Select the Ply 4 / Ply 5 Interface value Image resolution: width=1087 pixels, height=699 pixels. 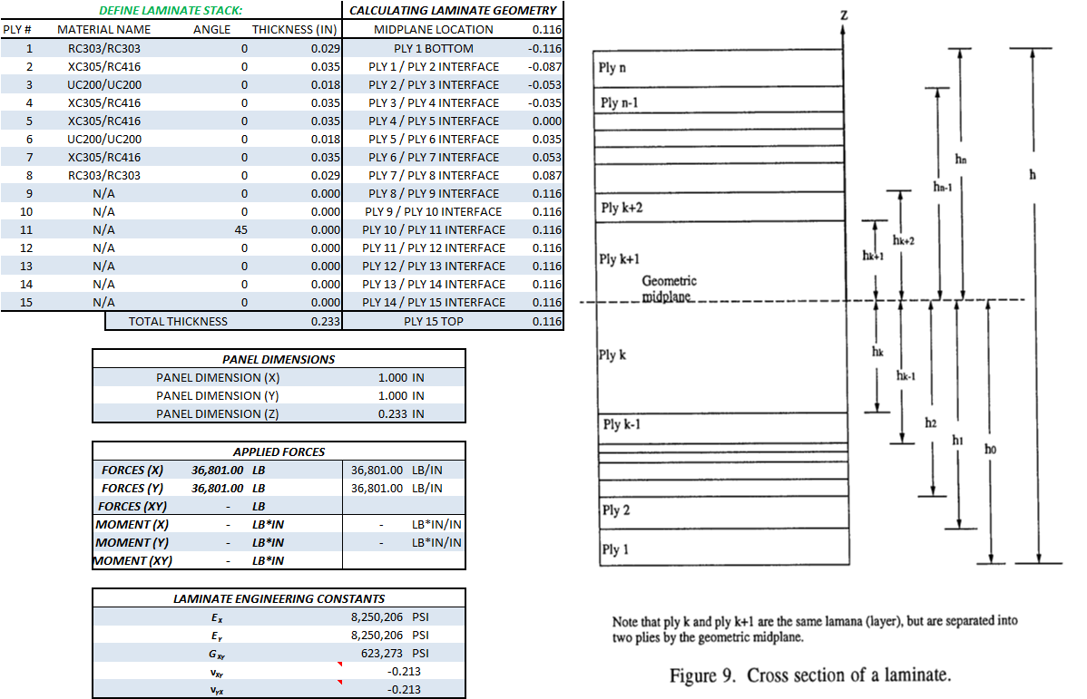(x=546, y=121)
